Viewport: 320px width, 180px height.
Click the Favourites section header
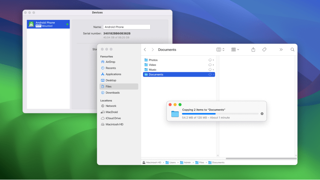pos(107,56)
